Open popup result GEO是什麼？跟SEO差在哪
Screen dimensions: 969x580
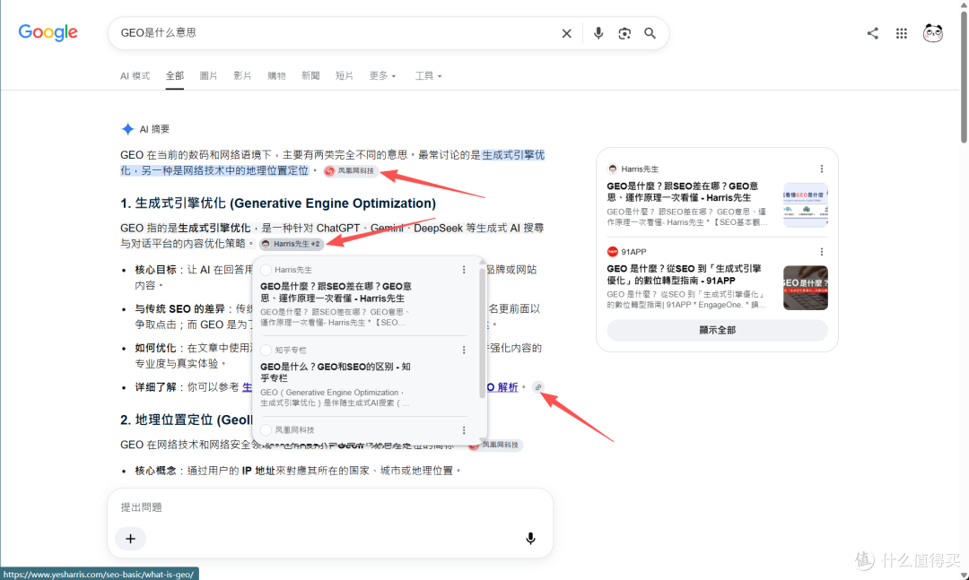pyautogui.click(x=336, y=292)
